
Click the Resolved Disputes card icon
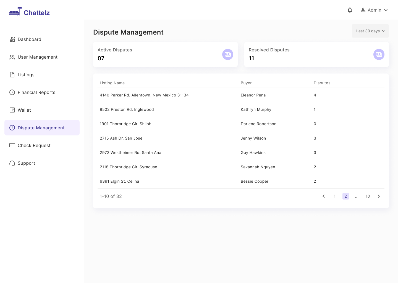(x=379, y=54)
